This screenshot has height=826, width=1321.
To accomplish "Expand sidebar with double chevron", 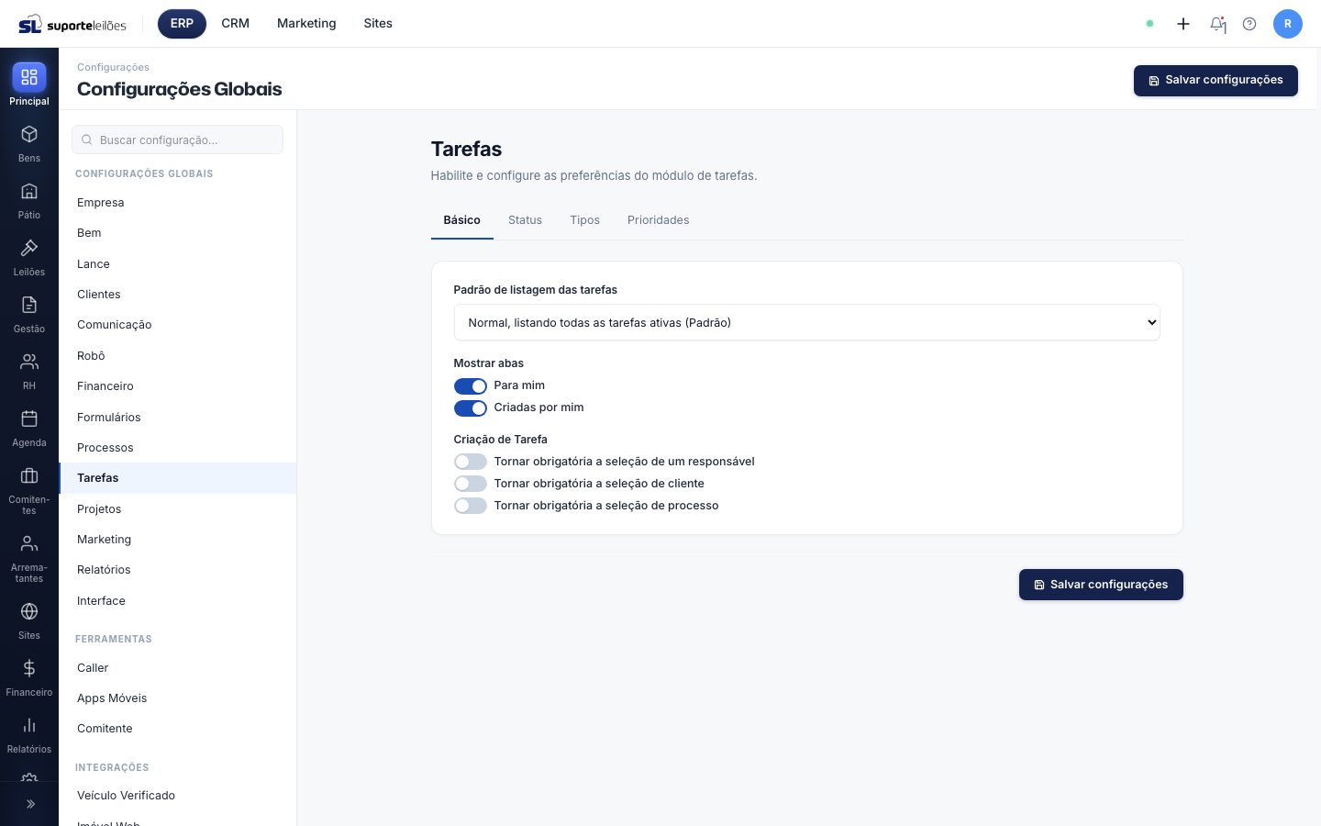I will (30, 804).
